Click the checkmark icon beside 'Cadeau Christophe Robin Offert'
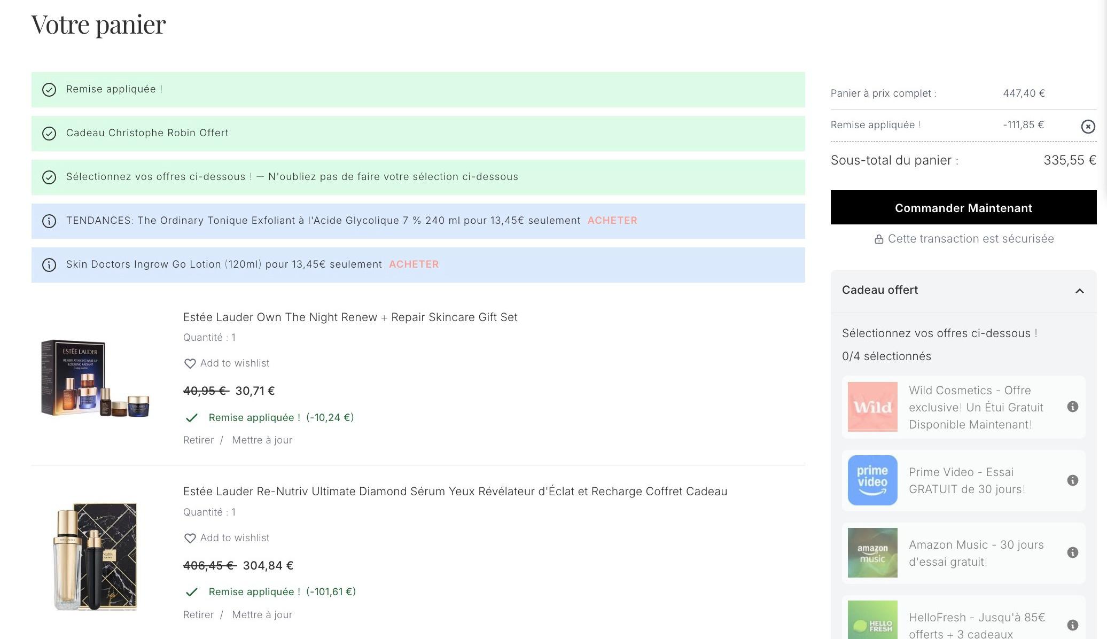Screen dimensions: 1107x639 click(x=49, y=134)
